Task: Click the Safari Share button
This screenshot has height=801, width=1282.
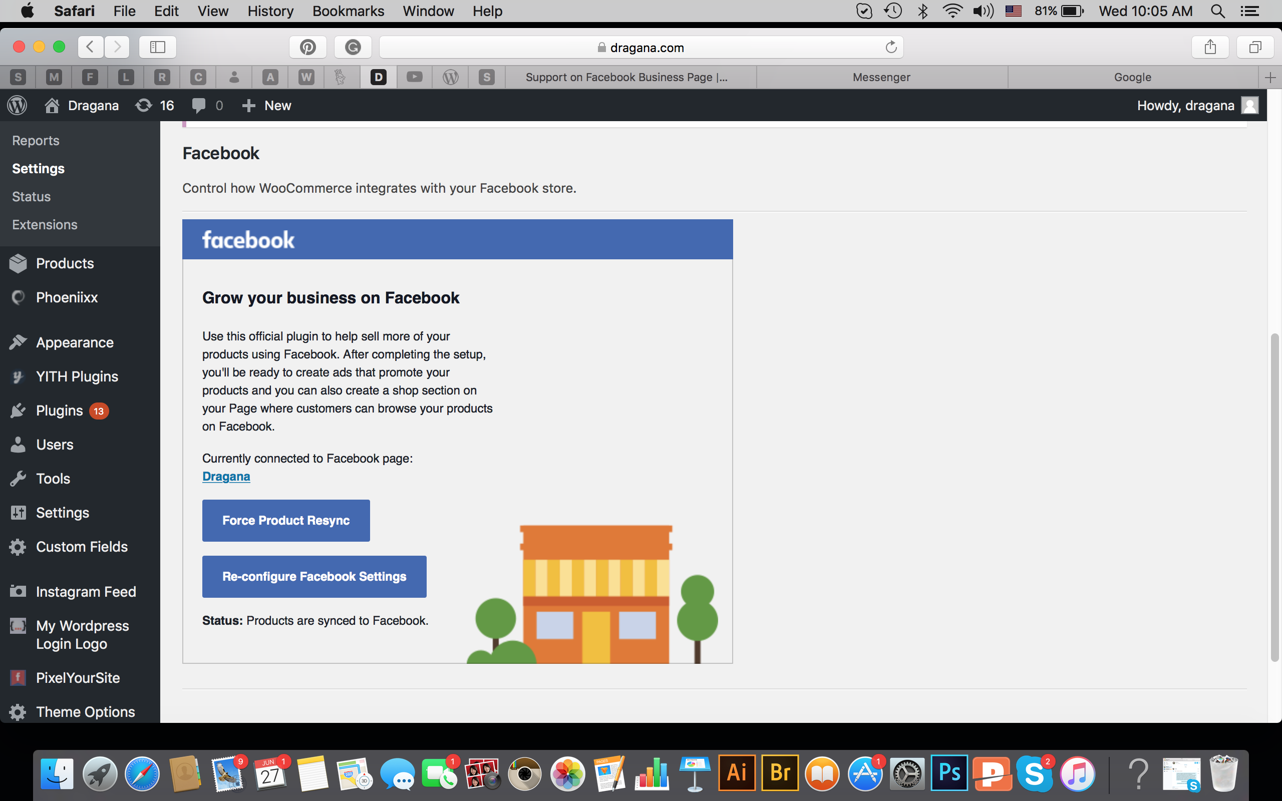Action: (x=1210, y=47)
